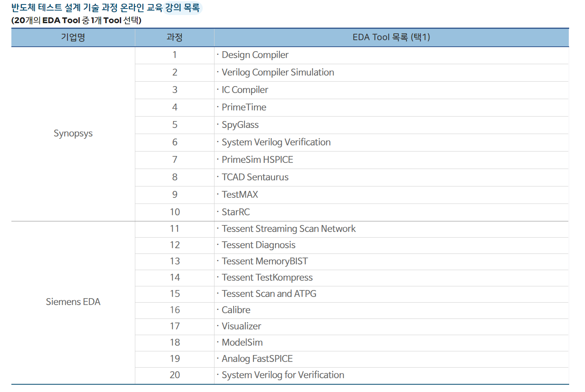Click the 'System Verilog Verification' entry
This screenshot has height=392, width=585.
(276, 142)
